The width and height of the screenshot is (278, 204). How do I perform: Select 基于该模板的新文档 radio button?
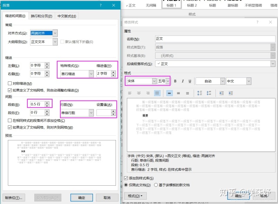pos(156,185)
